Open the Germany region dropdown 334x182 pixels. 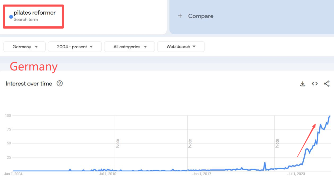point(25,47)
